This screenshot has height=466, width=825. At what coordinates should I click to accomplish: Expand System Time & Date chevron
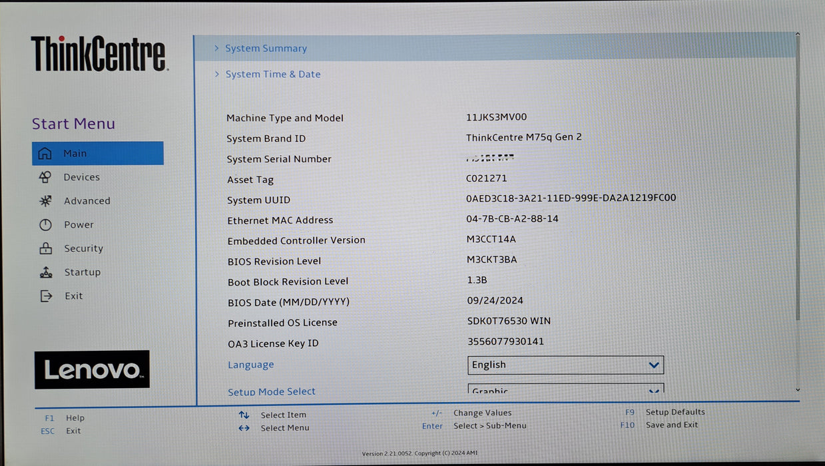click(217, 74)
